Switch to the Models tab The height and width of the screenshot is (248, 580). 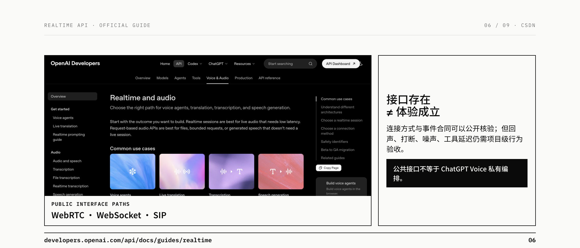(x=162, y=78)
